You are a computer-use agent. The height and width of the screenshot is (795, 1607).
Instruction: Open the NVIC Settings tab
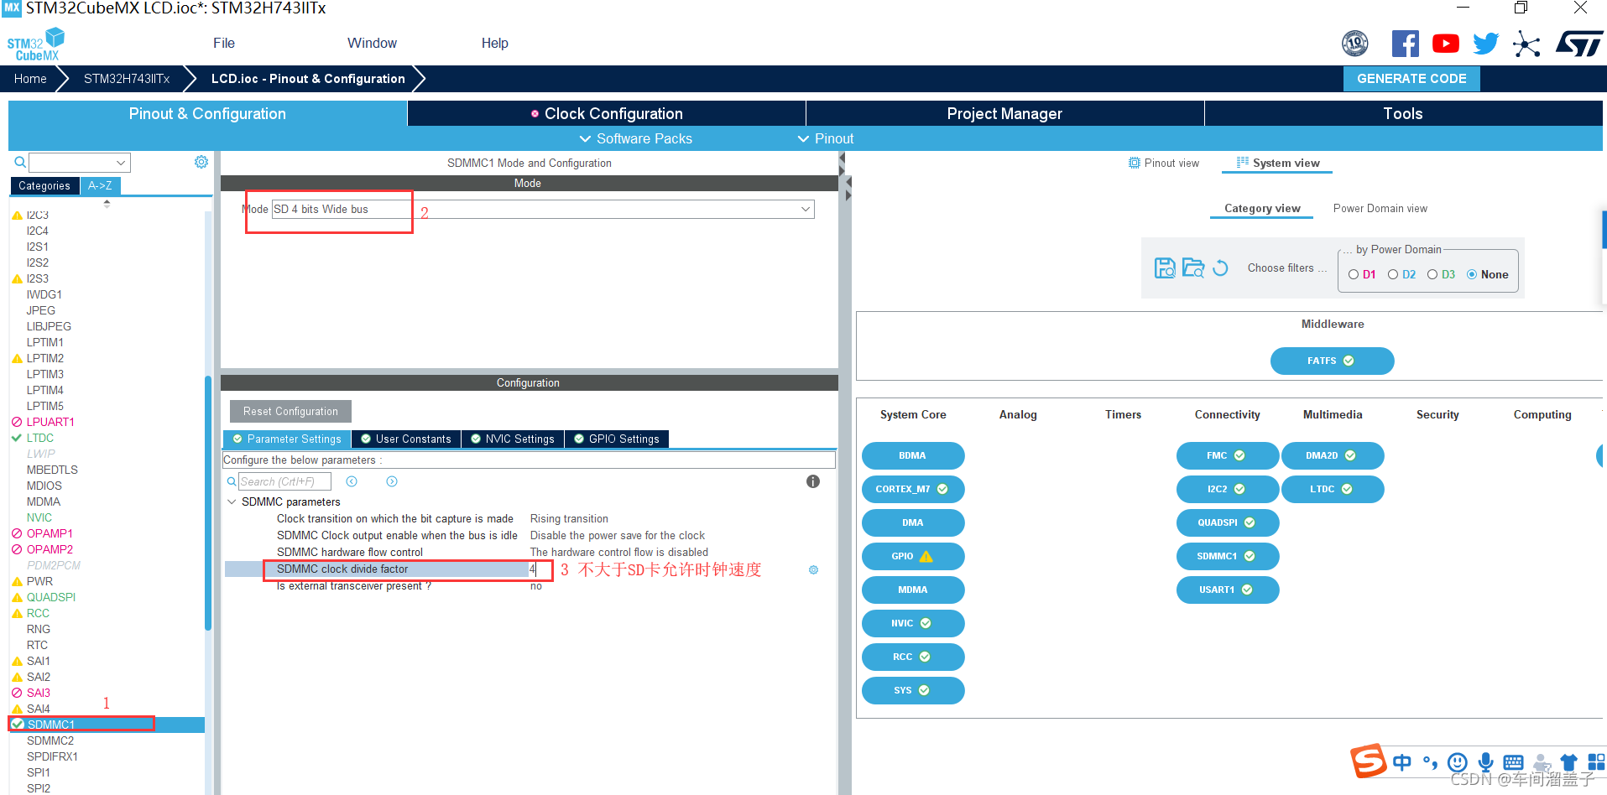513,439
